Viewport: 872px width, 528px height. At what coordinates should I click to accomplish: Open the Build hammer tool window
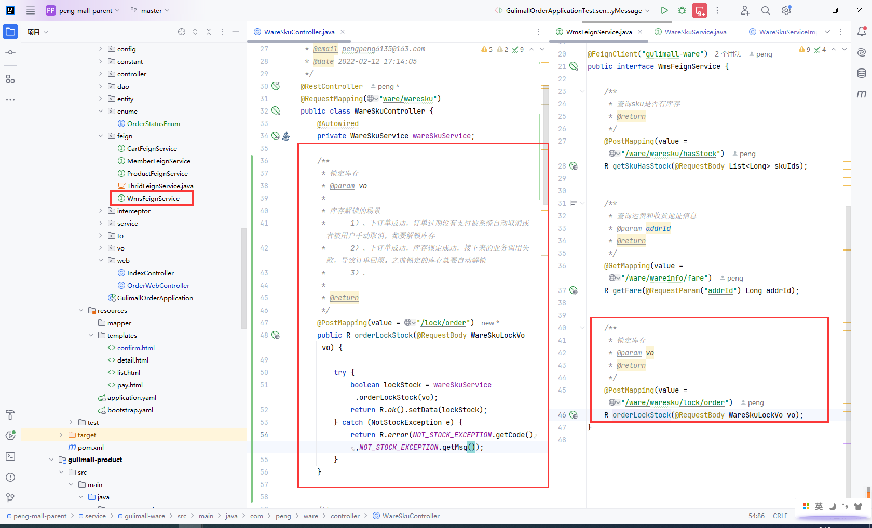[x=10, y=415]
